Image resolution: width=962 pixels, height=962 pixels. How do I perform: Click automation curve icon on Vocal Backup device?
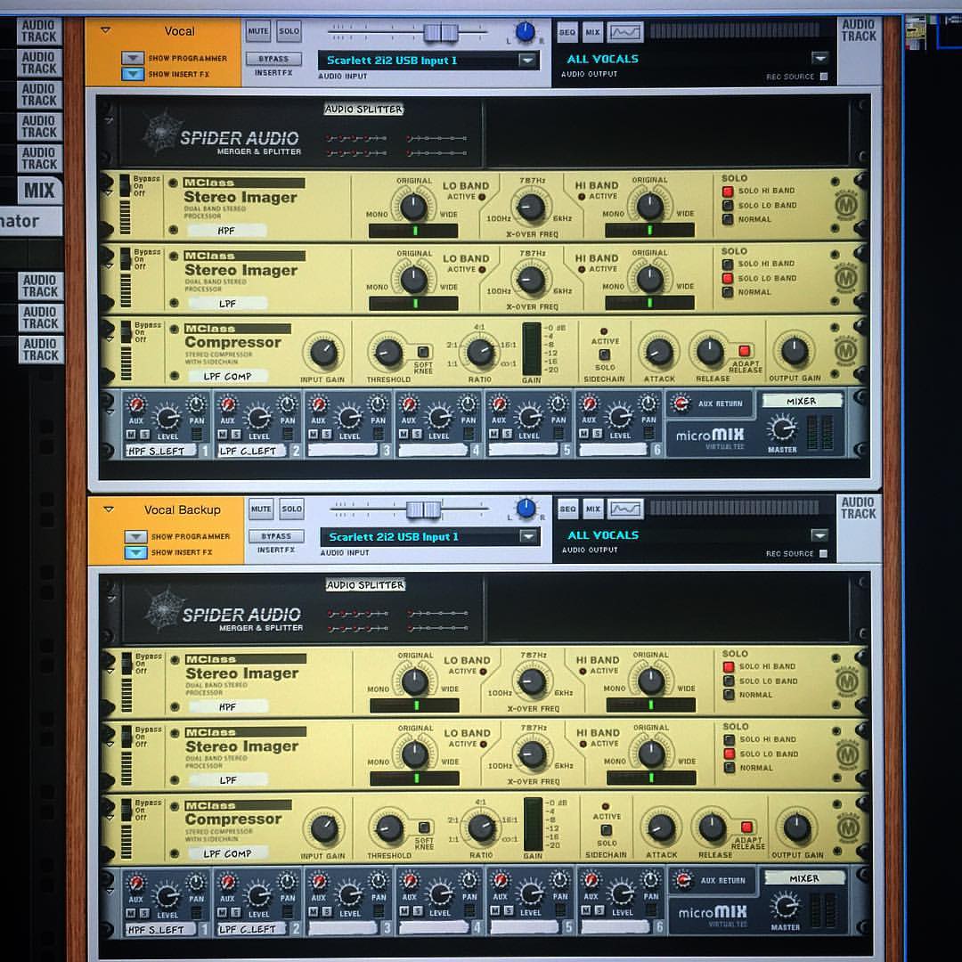point(625,509)
